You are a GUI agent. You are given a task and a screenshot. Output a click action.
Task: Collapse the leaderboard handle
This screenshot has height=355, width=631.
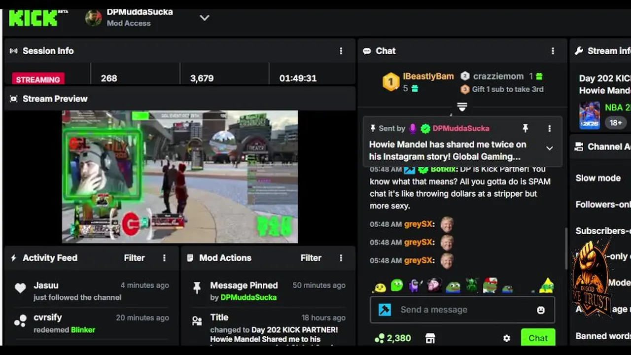(462, 106)
